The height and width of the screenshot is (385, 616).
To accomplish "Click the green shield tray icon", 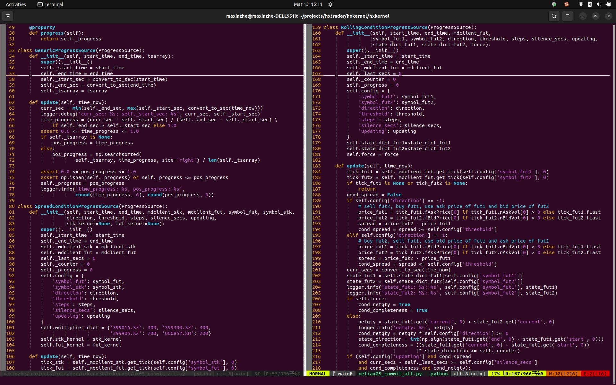I will pos(554,4).
